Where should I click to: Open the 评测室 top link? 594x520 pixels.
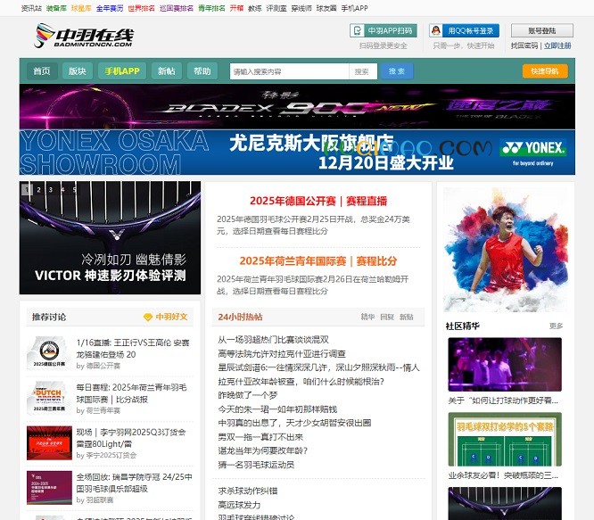276,8
